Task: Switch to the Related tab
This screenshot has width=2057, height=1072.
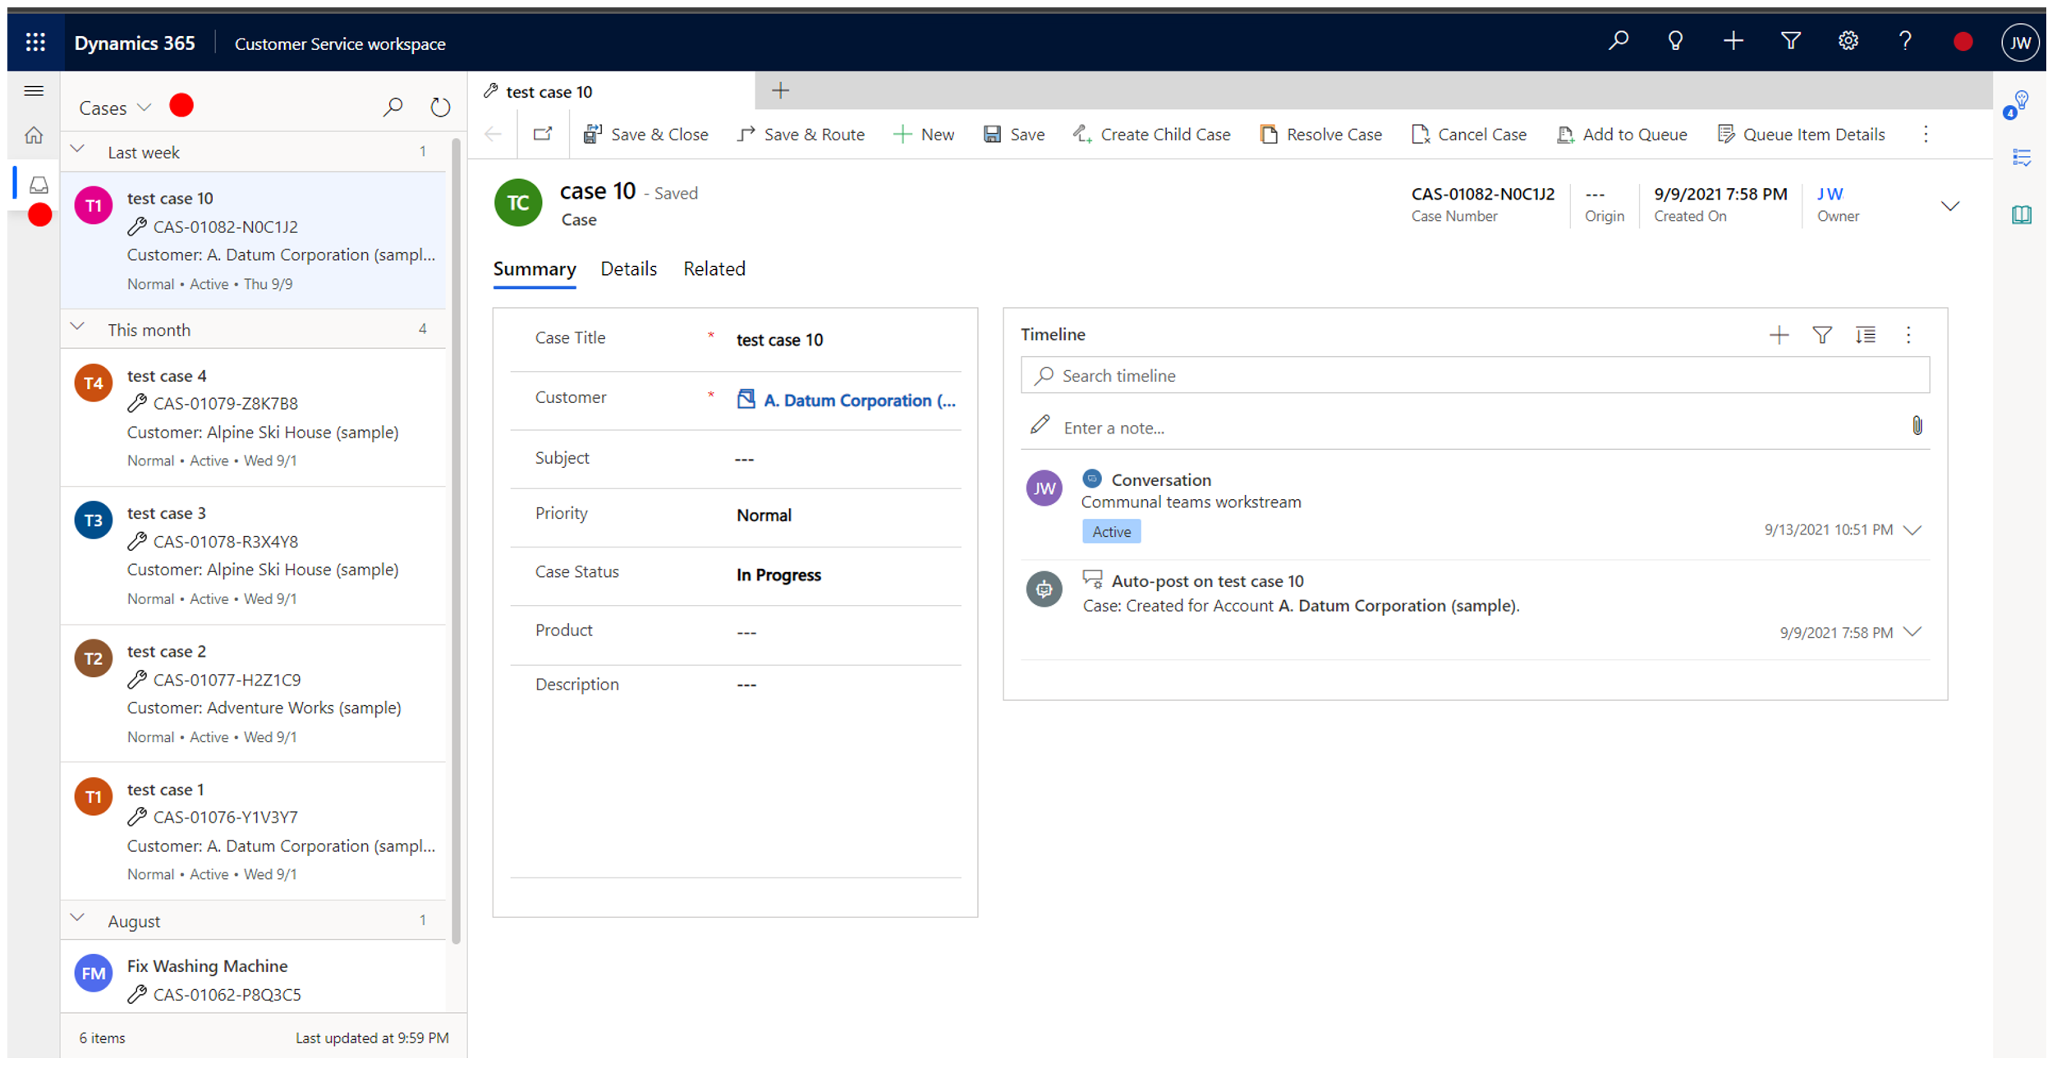Action: pos(714,269)
